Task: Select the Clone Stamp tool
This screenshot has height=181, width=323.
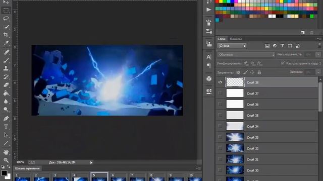Action: coord(6,68)
